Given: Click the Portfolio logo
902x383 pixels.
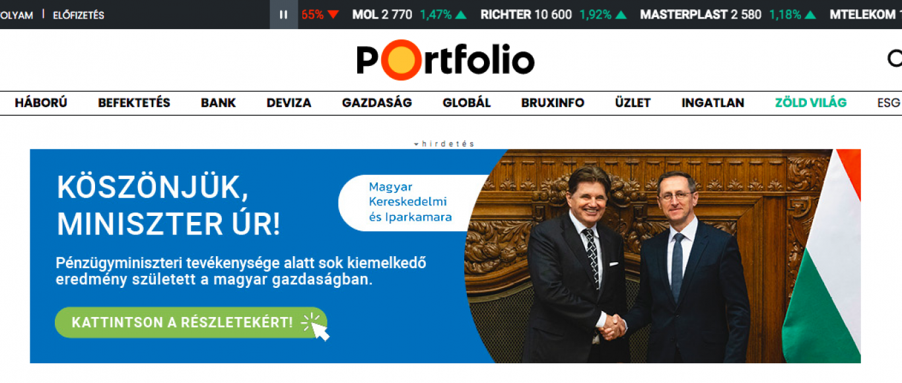Looking at the screenshot, I should click(446, 60).
